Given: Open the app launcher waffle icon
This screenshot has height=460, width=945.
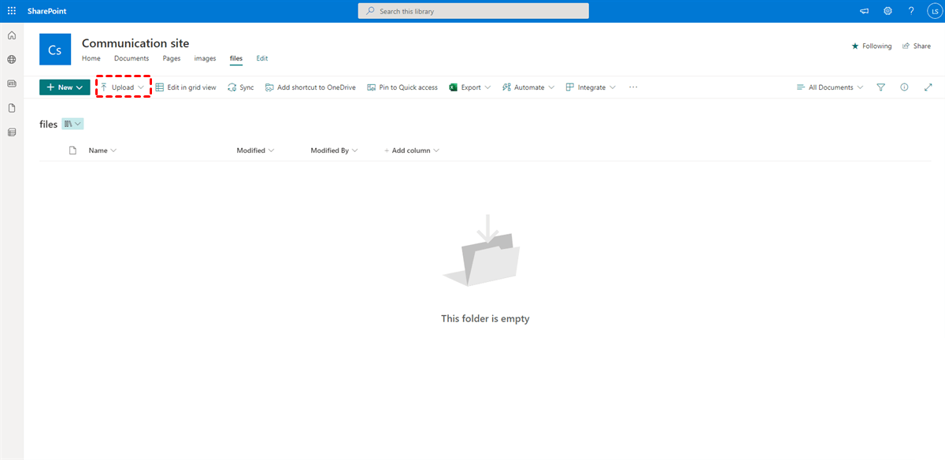Looking at the screenshot, I should tap(11, 11).
